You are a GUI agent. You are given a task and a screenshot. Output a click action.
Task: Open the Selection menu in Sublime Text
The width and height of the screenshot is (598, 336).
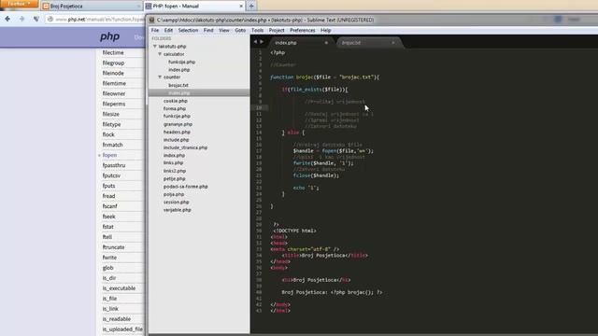[x=188, y=30]
